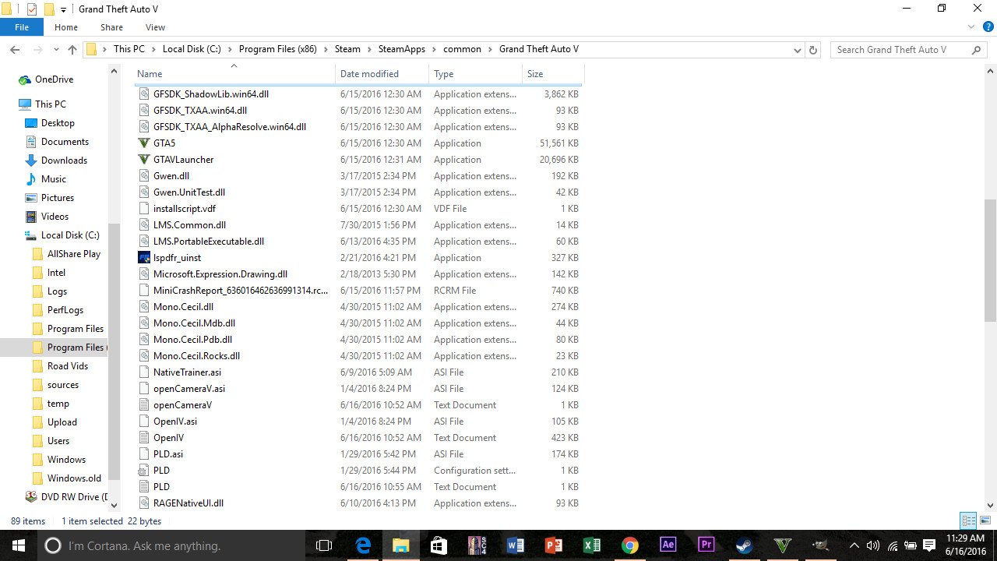This screenshot has height=561, width=997.
Task: Go up one folder level
Action: click(72, 49)
